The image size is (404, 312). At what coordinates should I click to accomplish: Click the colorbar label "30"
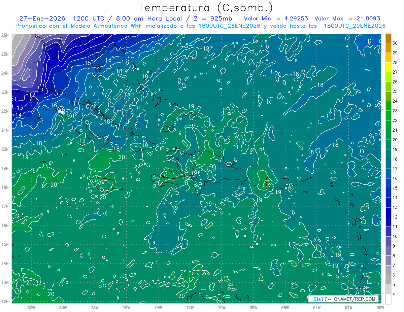(395, 43)
